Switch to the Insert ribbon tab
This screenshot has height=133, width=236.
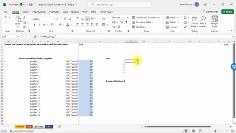(x=25, y=12)
